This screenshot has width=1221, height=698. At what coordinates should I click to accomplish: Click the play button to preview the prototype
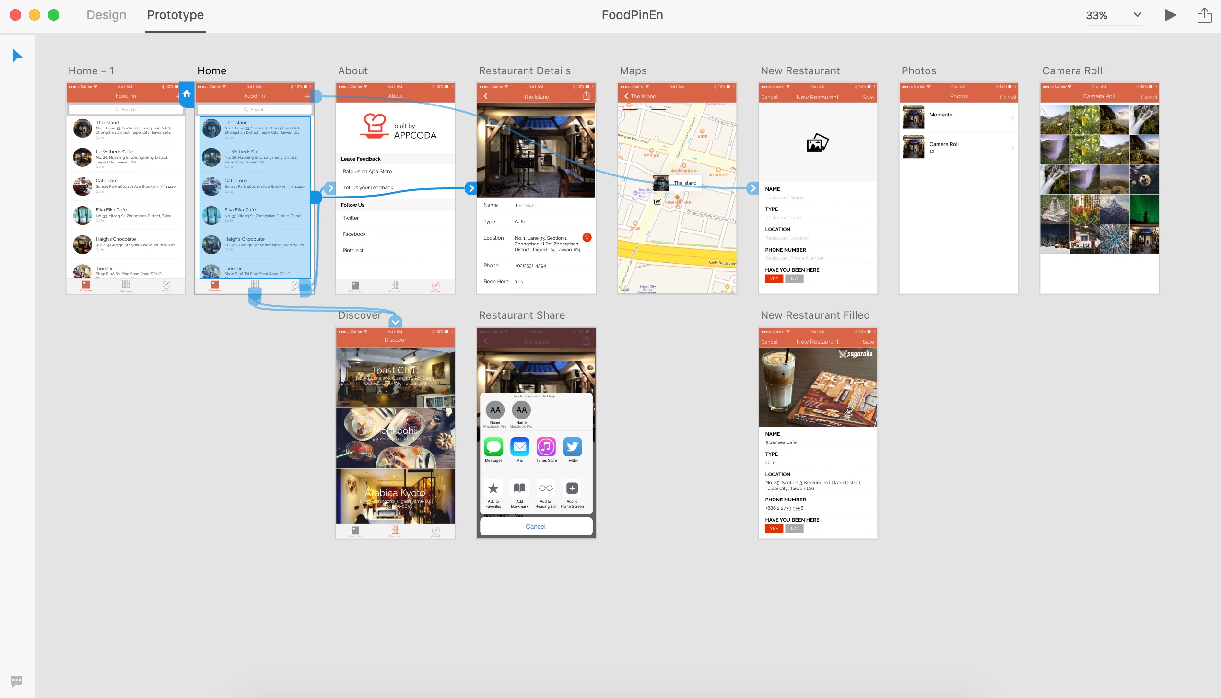pos(1170,15)
